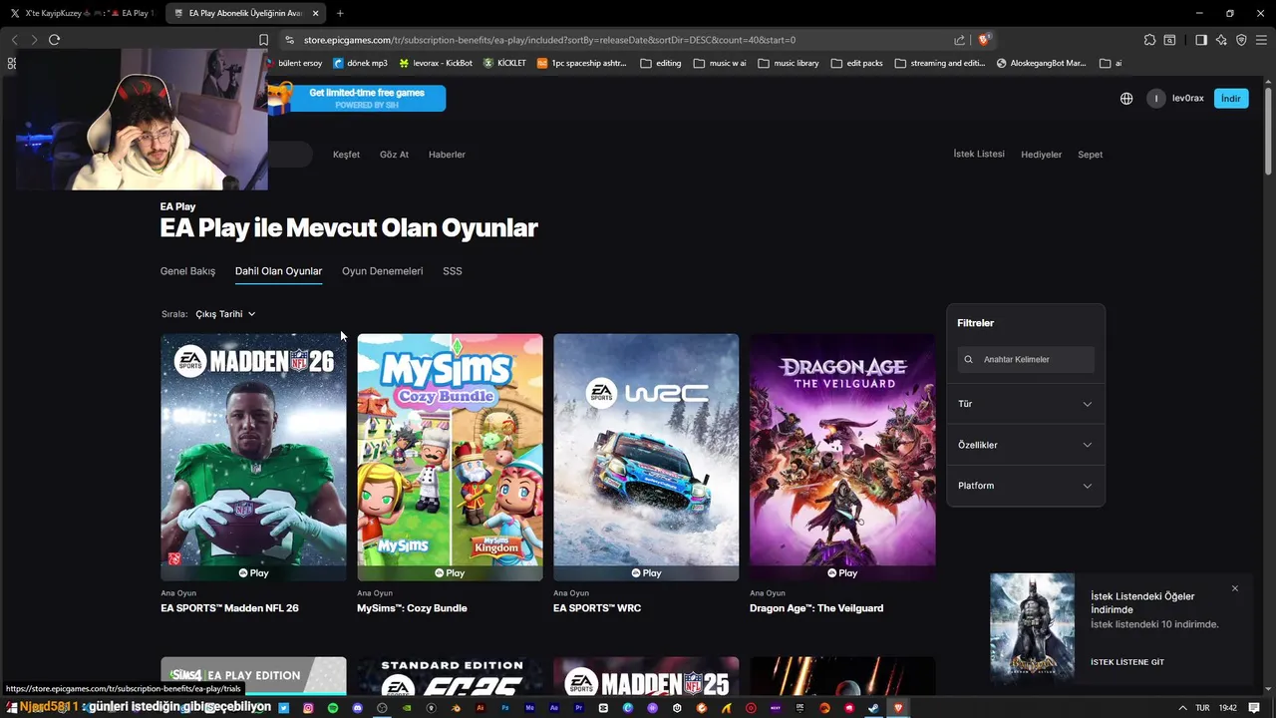Open the Göz At store menu item

[x=394, y=155]
